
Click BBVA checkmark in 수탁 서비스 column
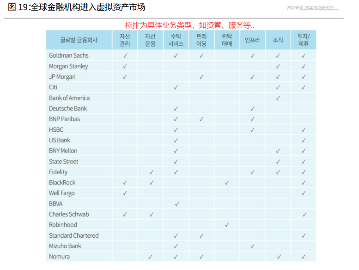coord(176,204)
